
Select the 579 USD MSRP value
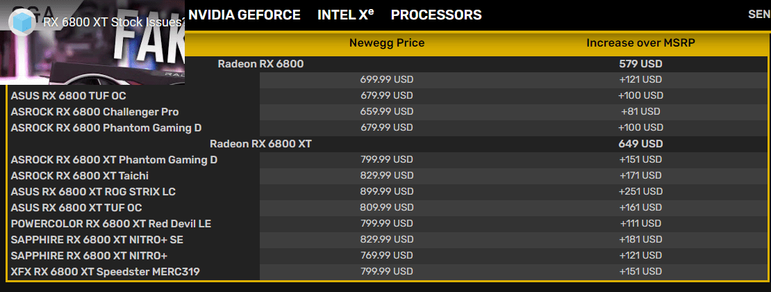click(640, 63)
